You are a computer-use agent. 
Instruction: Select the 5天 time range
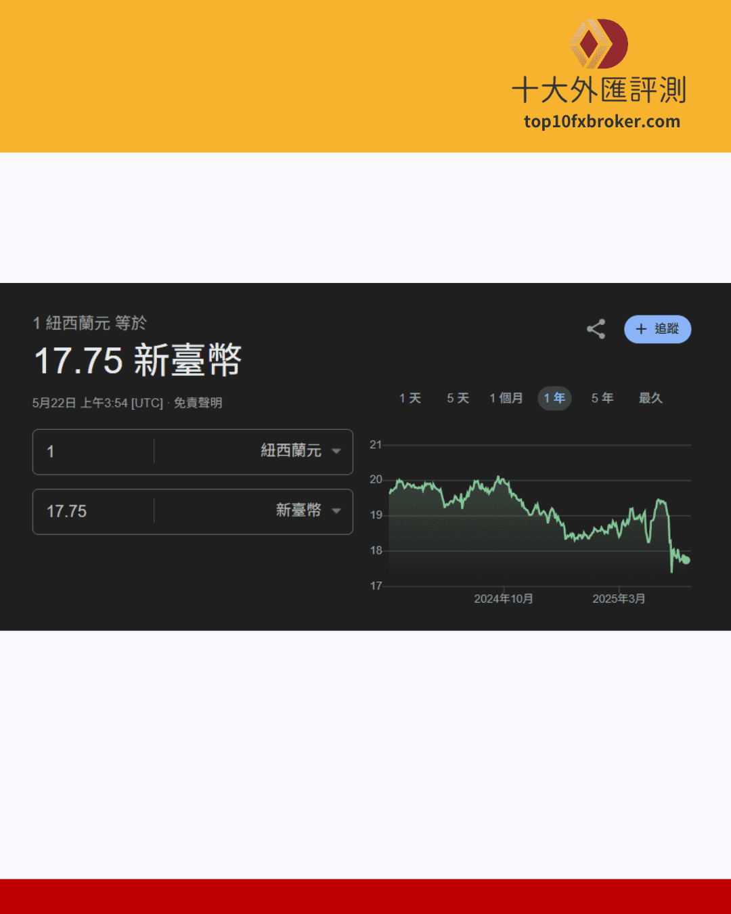458,398
